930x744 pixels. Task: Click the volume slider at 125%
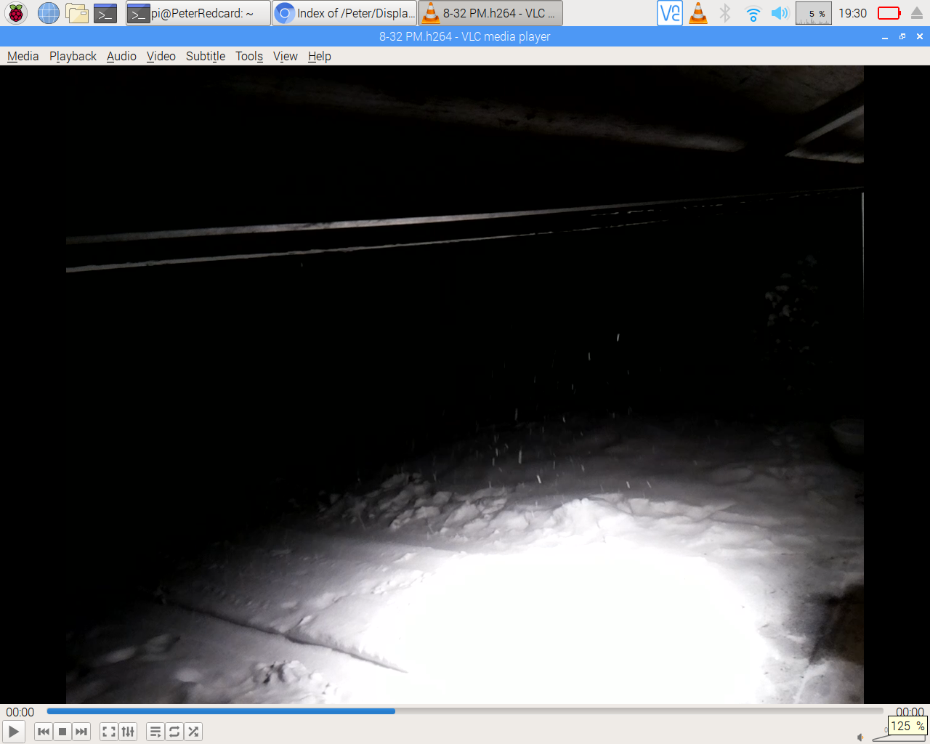(901, 737)
